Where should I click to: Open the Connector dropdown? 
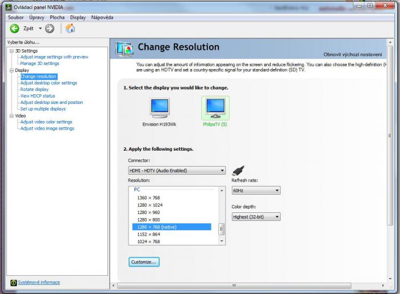pos(177,170)
